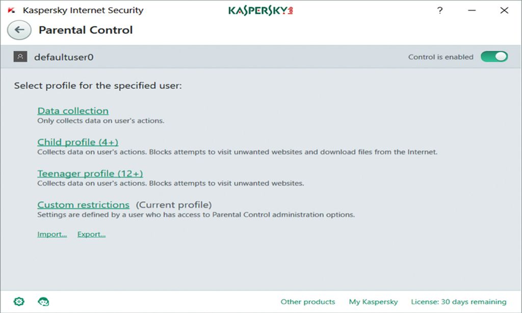This screenshot has width=522, height=313.
Task: Disable Parental Control for defaultuser0
Action: click(x=494, y=57)
